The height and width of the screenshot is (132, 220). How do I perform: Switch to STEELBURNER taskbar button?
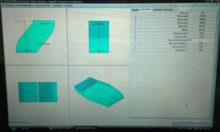pos(86,128)
